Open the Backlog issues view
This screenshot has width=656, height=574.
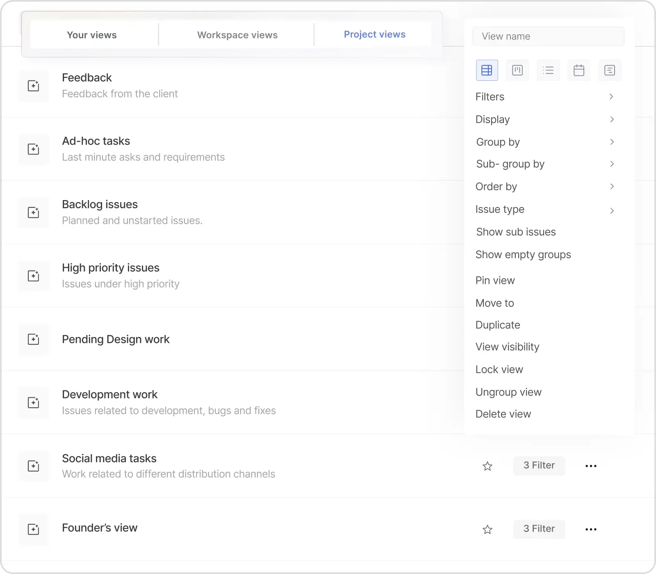coord(100,204)
